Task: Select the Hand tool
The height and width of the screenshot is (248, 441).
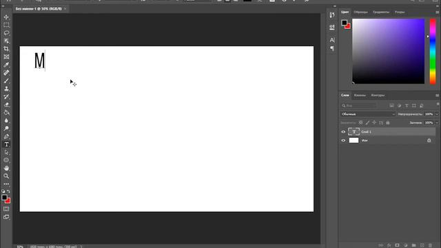Action: (x=6, y=168)
